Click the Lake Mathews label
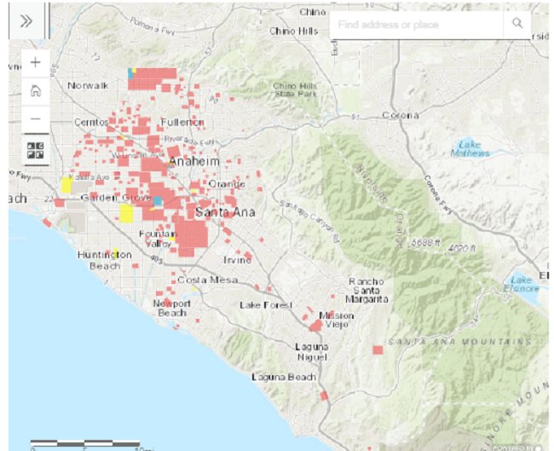The image size is (554, 451). (x=471, y=148)
